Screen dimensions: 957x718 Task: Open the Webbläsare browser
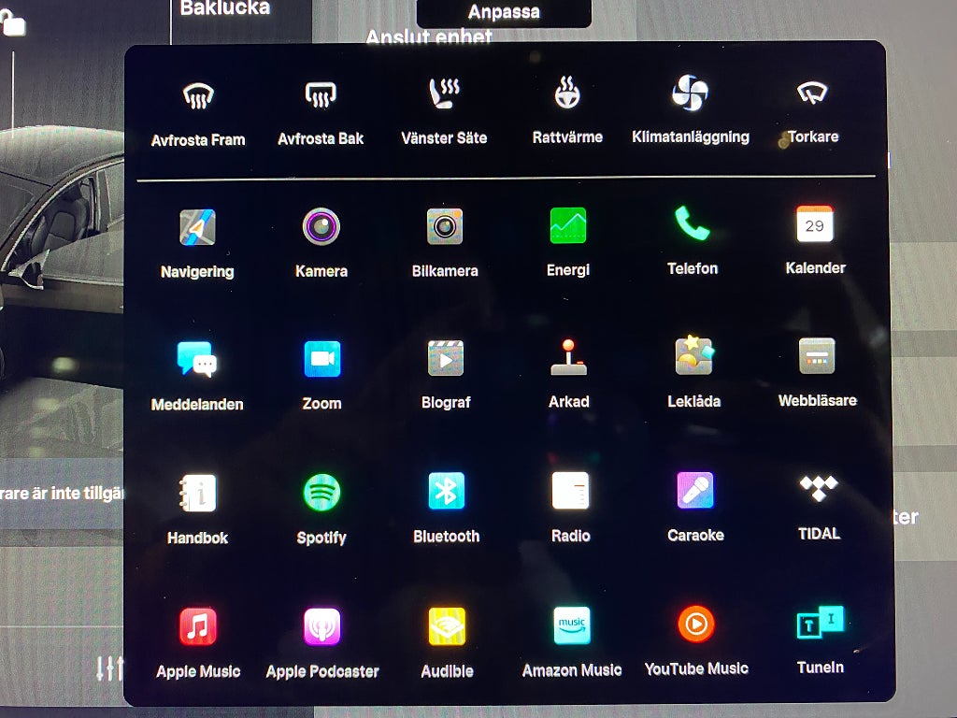(x=817, y=356)
